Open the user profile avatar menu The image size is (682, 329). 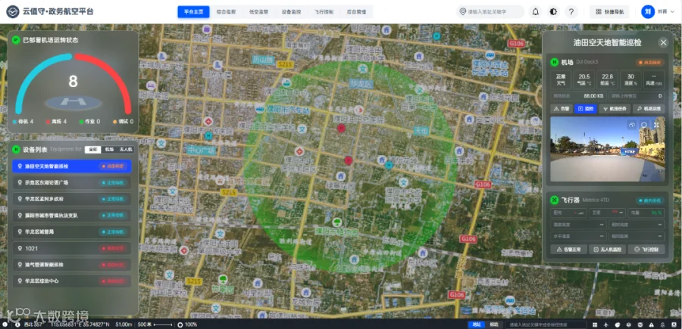(648, 11)
